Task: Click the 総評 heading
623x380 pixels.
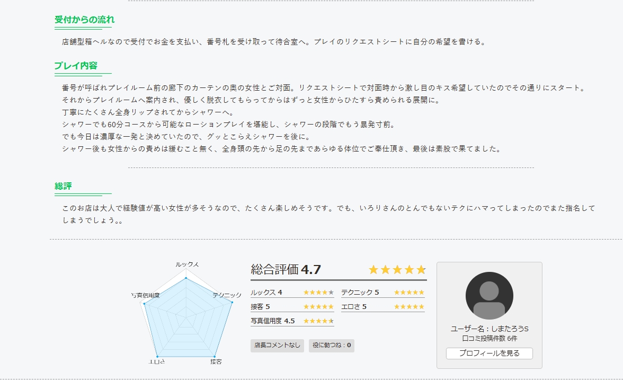Action: [x=63, y=186]
